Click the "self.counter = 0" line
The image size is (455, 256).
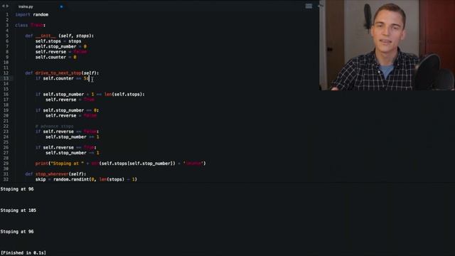[55, 57]
